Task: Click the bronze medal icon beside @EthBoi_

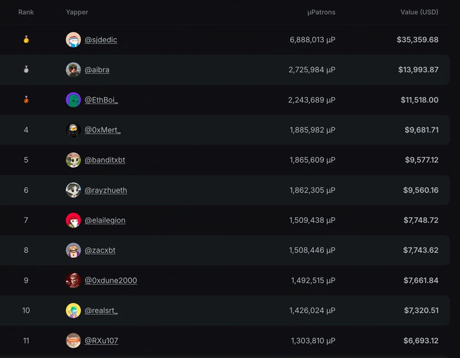Action: (x=25, y=100)
